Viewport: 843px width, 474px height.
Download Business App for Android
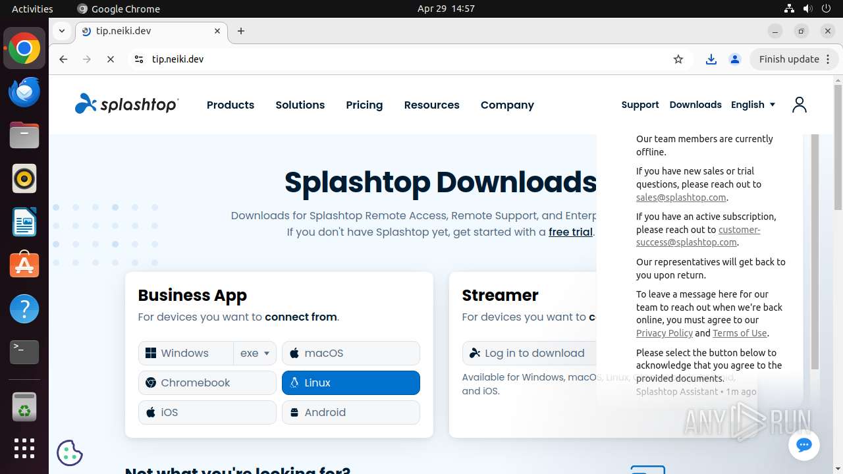(x=351, y=412)
